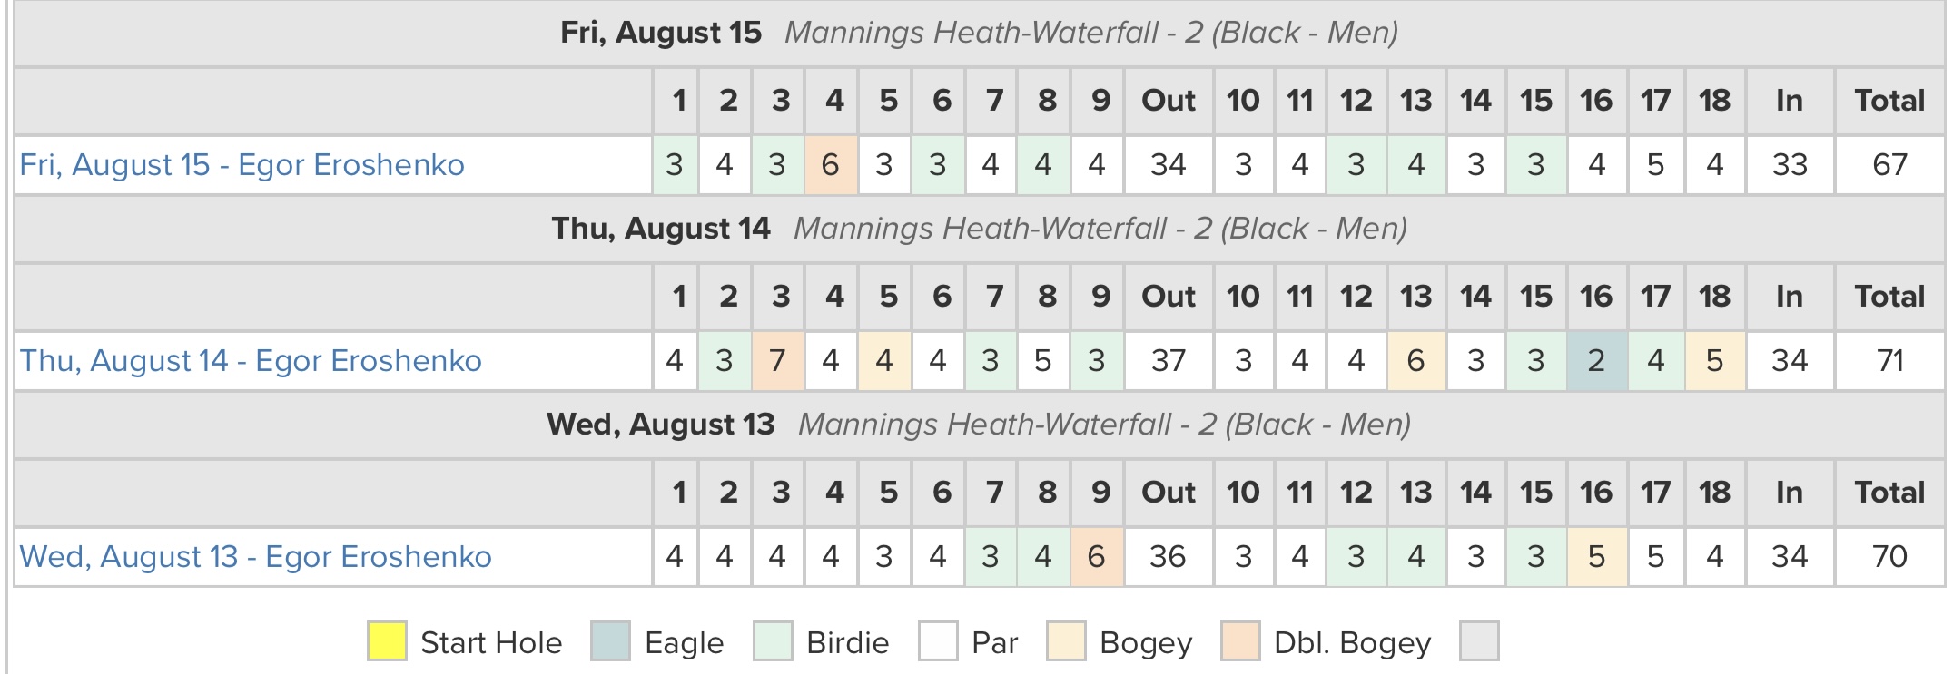Select Wednesday's total score of 70
The width and height of the screenshot is (1953, 674).
tap(1889, 557)
